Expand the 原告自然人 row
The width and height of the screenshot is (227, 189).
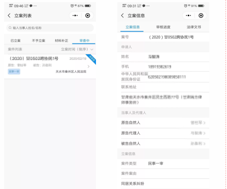[162, 123]
